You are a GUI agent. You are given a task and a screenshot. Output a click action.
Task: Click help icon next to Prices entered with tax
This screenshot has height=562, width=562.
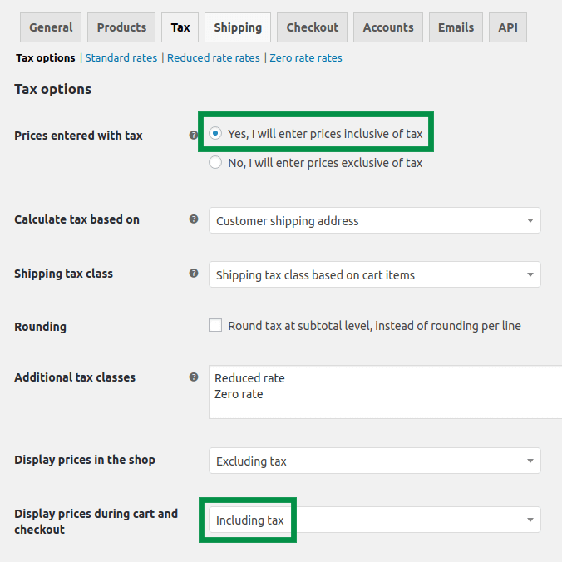pyautogui.click(x=193, y=135)
